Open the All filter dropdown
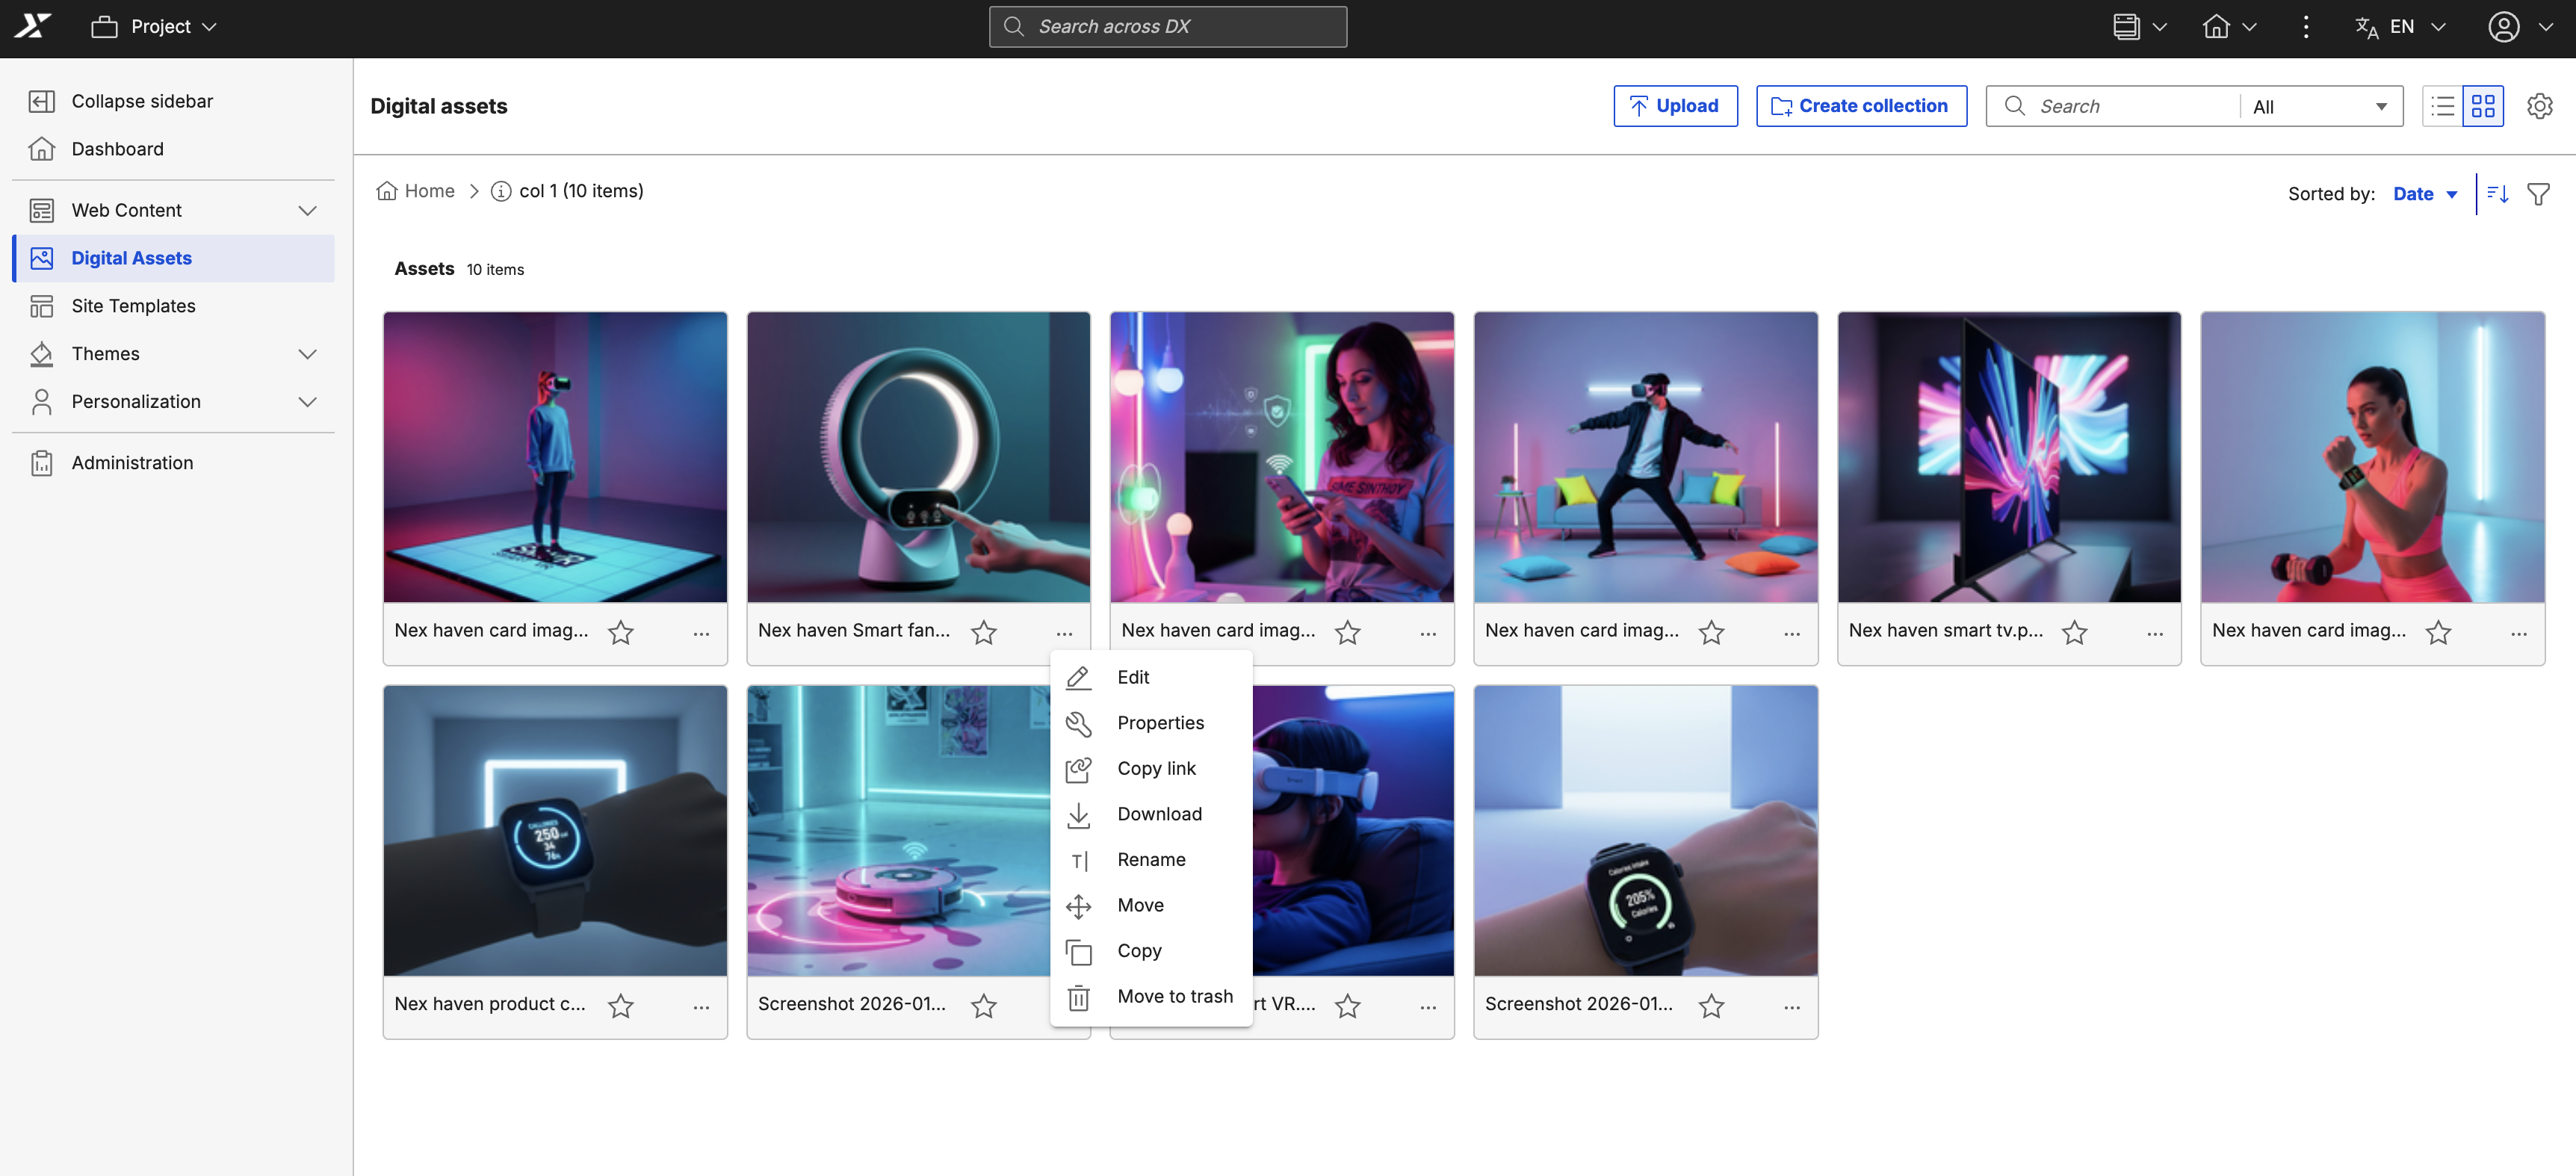 [x=2320, y=106]
